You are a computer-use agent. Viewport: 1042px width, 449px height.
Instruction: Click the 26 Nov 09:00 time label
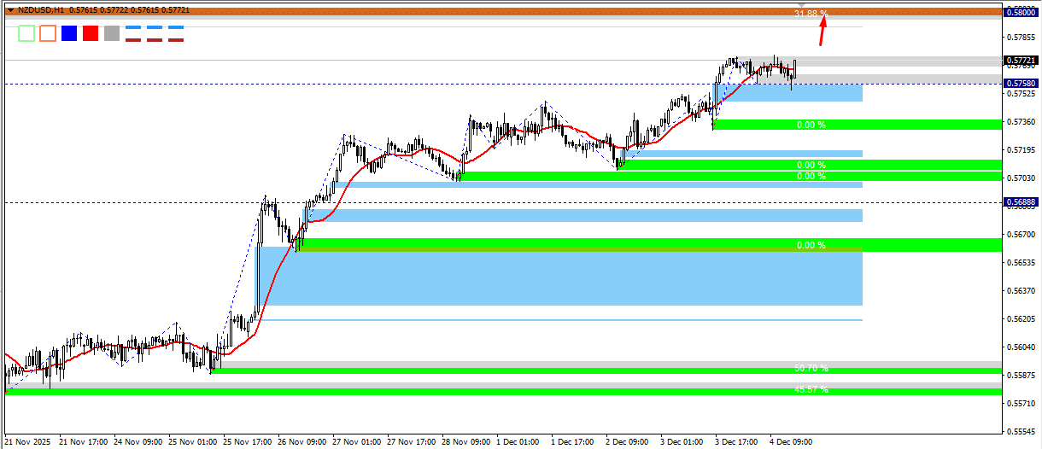tap(301, 442)
